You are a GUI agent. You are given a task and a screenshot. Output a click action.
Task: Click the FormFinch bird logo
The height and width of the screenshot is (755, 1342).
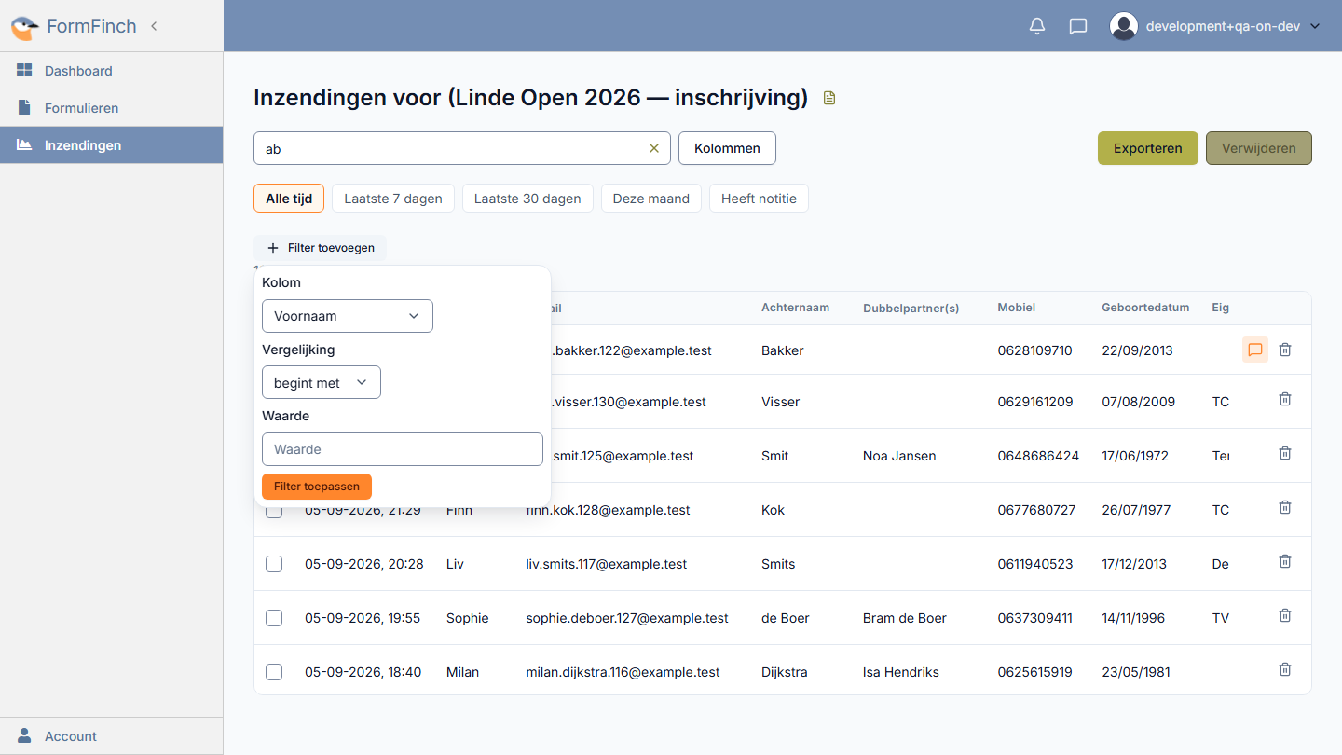(24, 27)
